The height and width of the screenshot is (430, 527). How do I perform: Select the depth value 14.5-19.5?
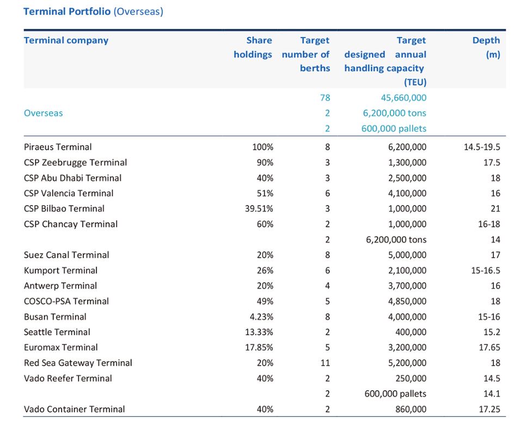(x=482, y=147)
